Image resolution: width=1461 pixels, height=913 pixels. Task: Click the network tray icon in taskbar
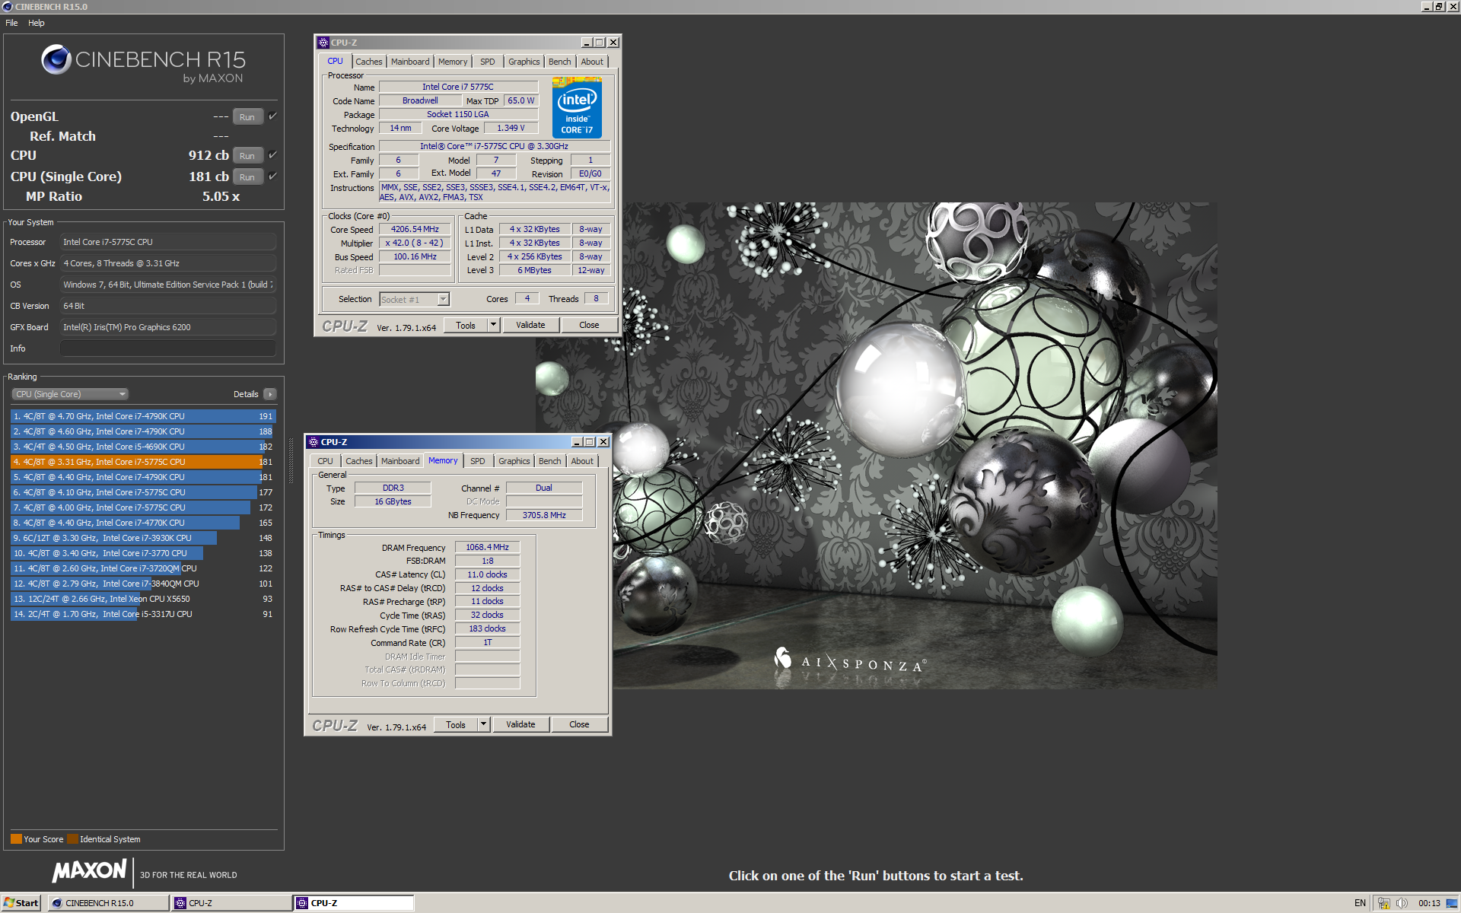click(x=1383, y=903)
